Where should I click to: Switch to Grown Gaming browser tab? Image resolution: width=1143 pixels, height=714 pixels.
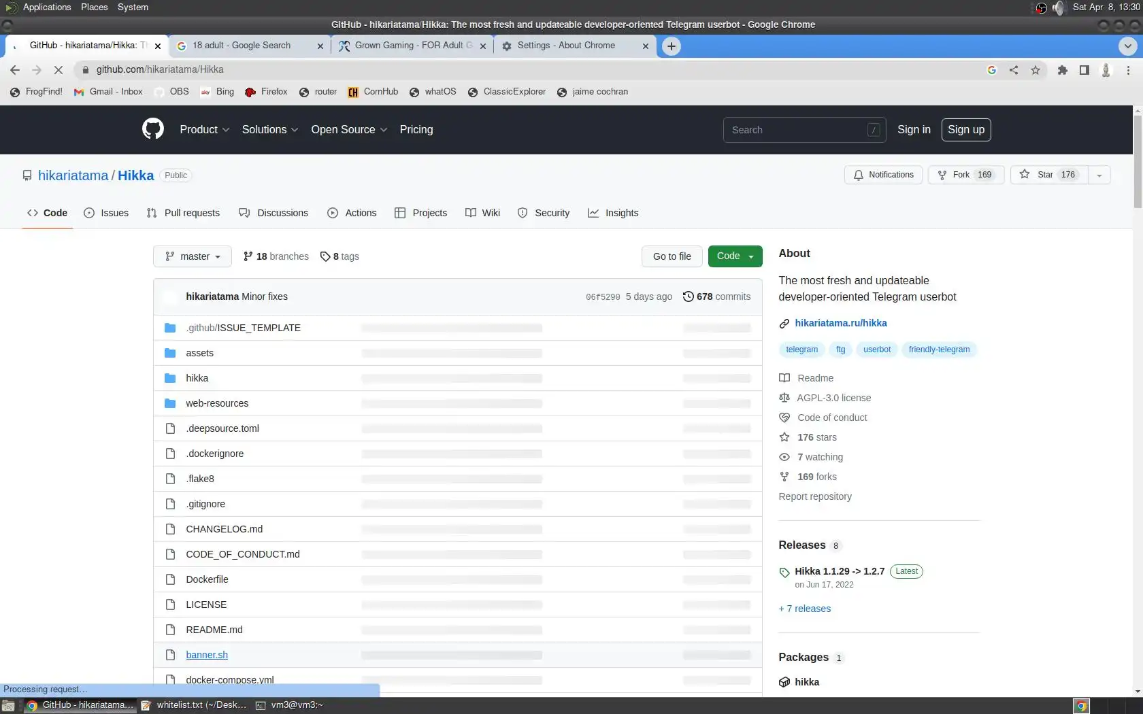pos(412,46)
